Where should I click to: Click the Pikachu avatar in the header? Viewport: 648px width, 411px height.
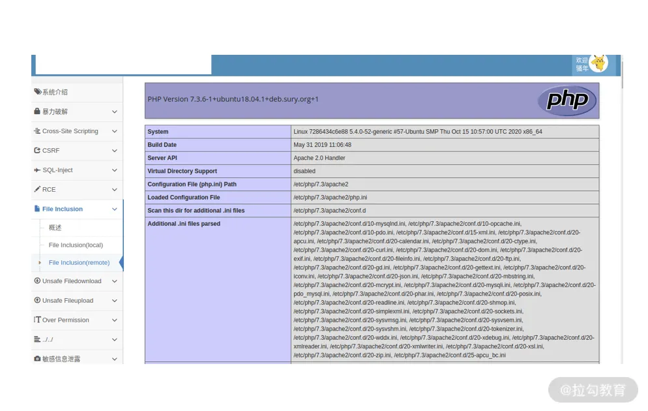tap(599, 63)
